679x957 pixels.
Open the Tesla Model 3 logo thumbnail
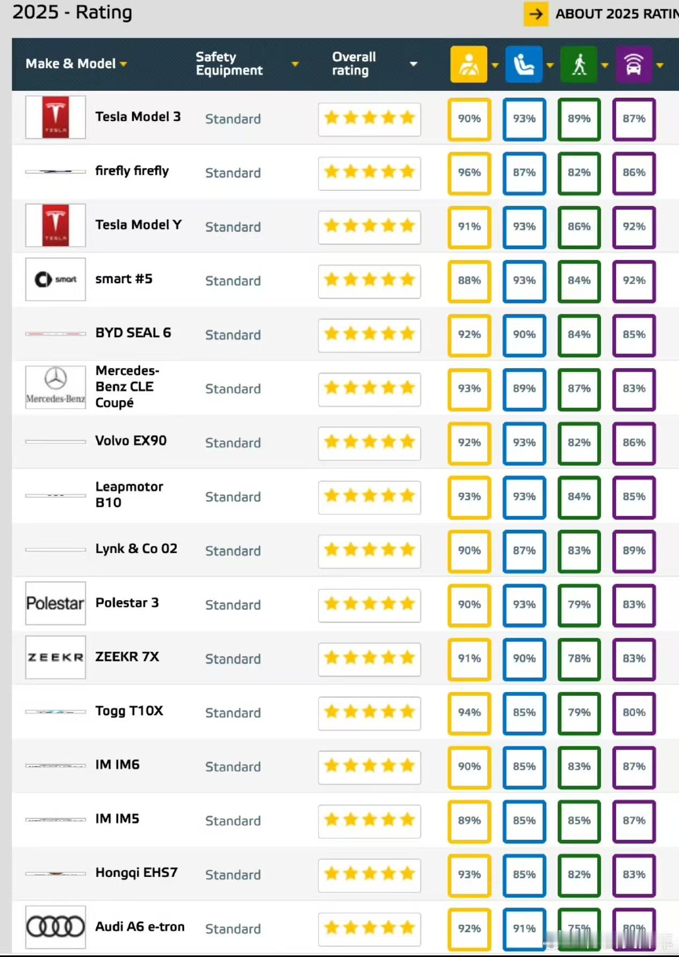(x=55, y=118)
